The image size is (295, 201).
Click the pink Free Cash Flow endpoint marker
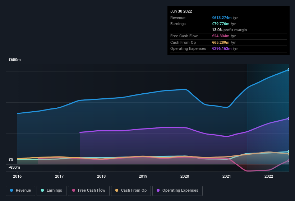[x=289, y=160]
